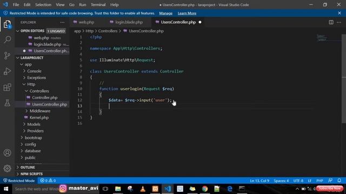Switch to the web.php editor tab

[86, 22]
